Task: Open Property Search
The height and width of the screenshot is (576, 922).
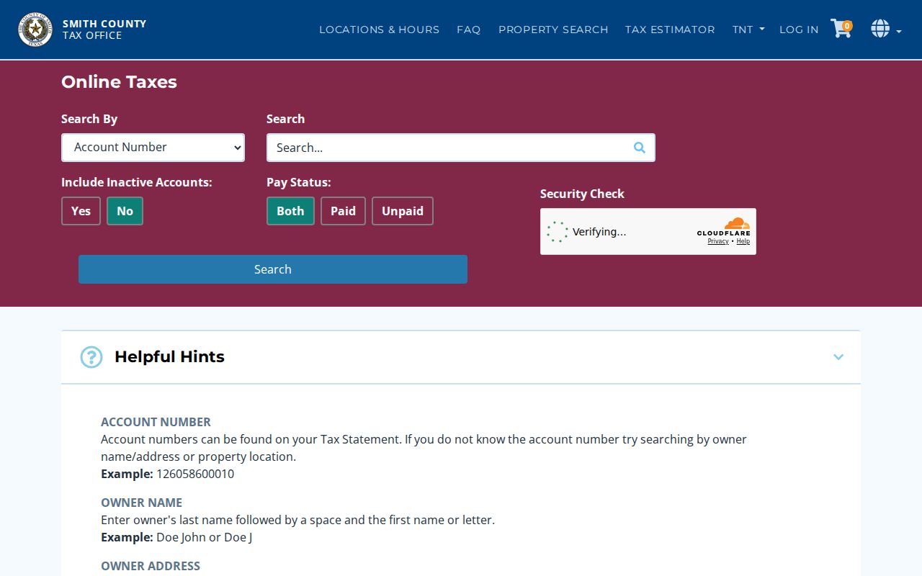Action: 553,30
